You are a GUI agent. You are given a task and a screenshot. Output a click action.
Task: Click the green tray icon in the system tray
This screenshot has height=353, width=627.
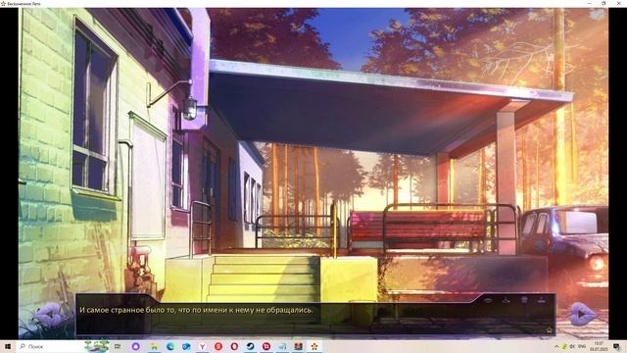point(564,346)
